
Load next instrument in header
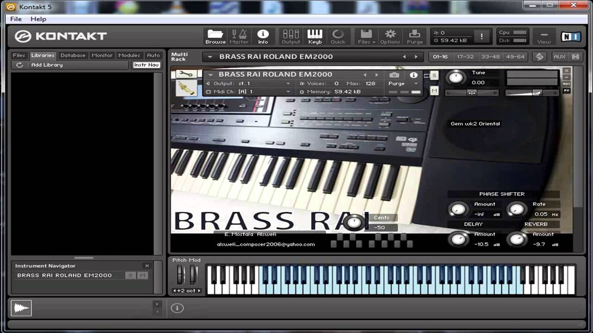376,74
